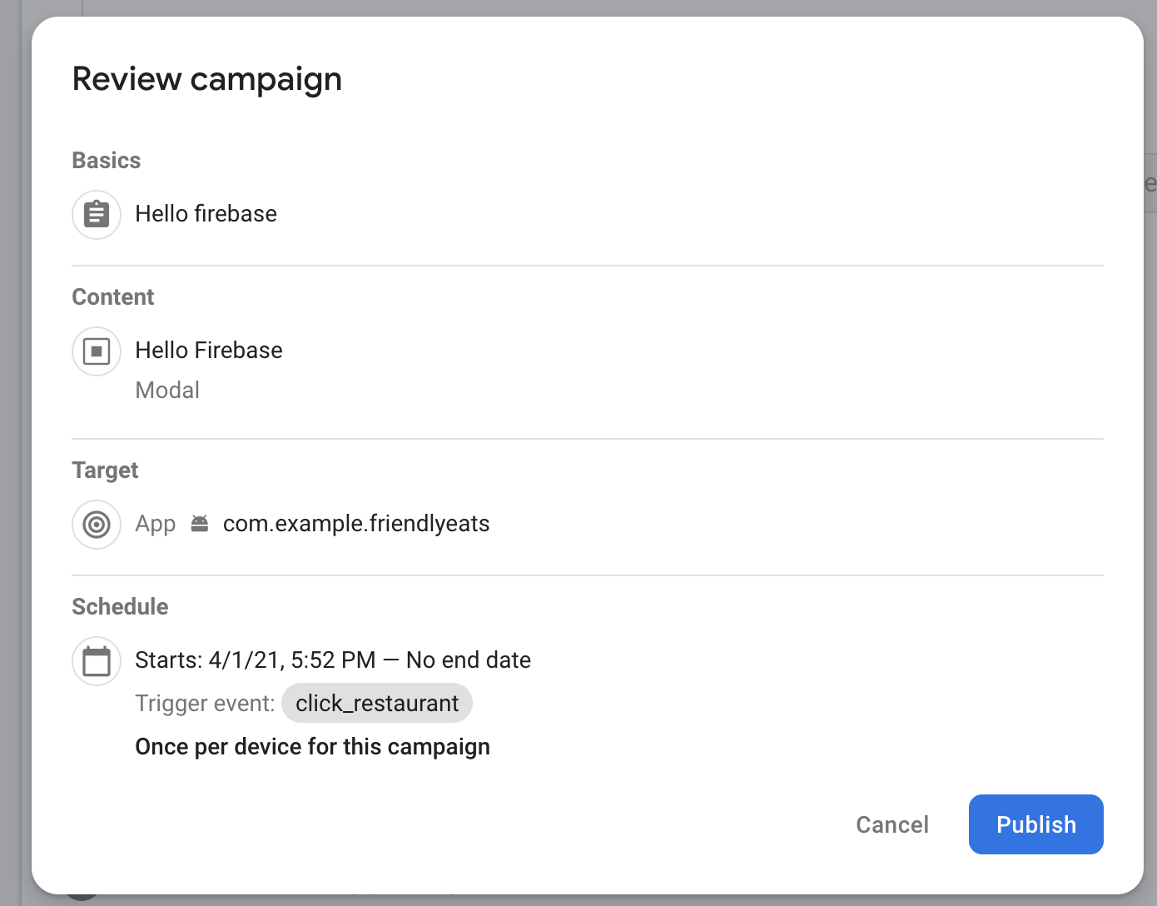The width and height of the screenshot is (1157, 906).
Task: Click the clipboard icon under Basics
Action: click(97, 214)
